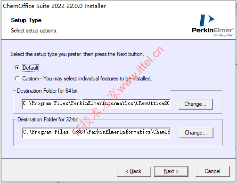Click the 'Destination Folder for 64-bit' group label

coord(47,91)
